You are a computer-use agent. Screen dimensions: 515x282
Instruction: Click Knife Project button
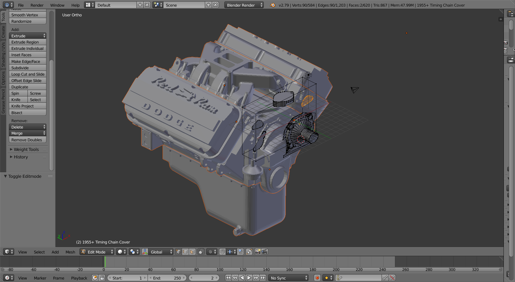coord(28,106)
